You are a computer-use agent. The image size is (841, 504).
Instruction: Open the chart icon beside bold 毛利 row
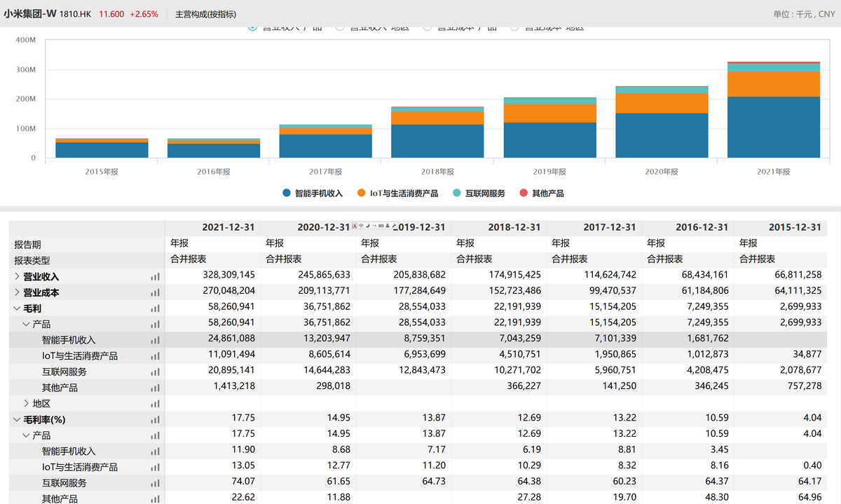click(x=155, y=308)
